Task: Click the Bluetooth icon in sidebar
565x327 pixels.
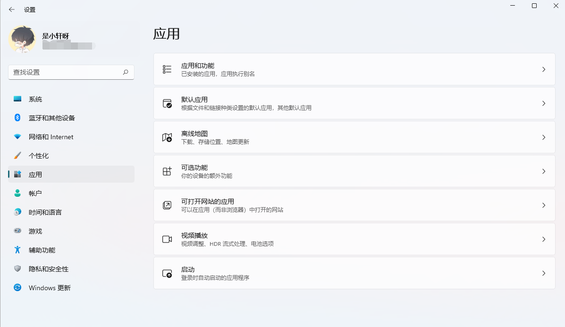Action: pyautogui.click(x=17, y=117)
